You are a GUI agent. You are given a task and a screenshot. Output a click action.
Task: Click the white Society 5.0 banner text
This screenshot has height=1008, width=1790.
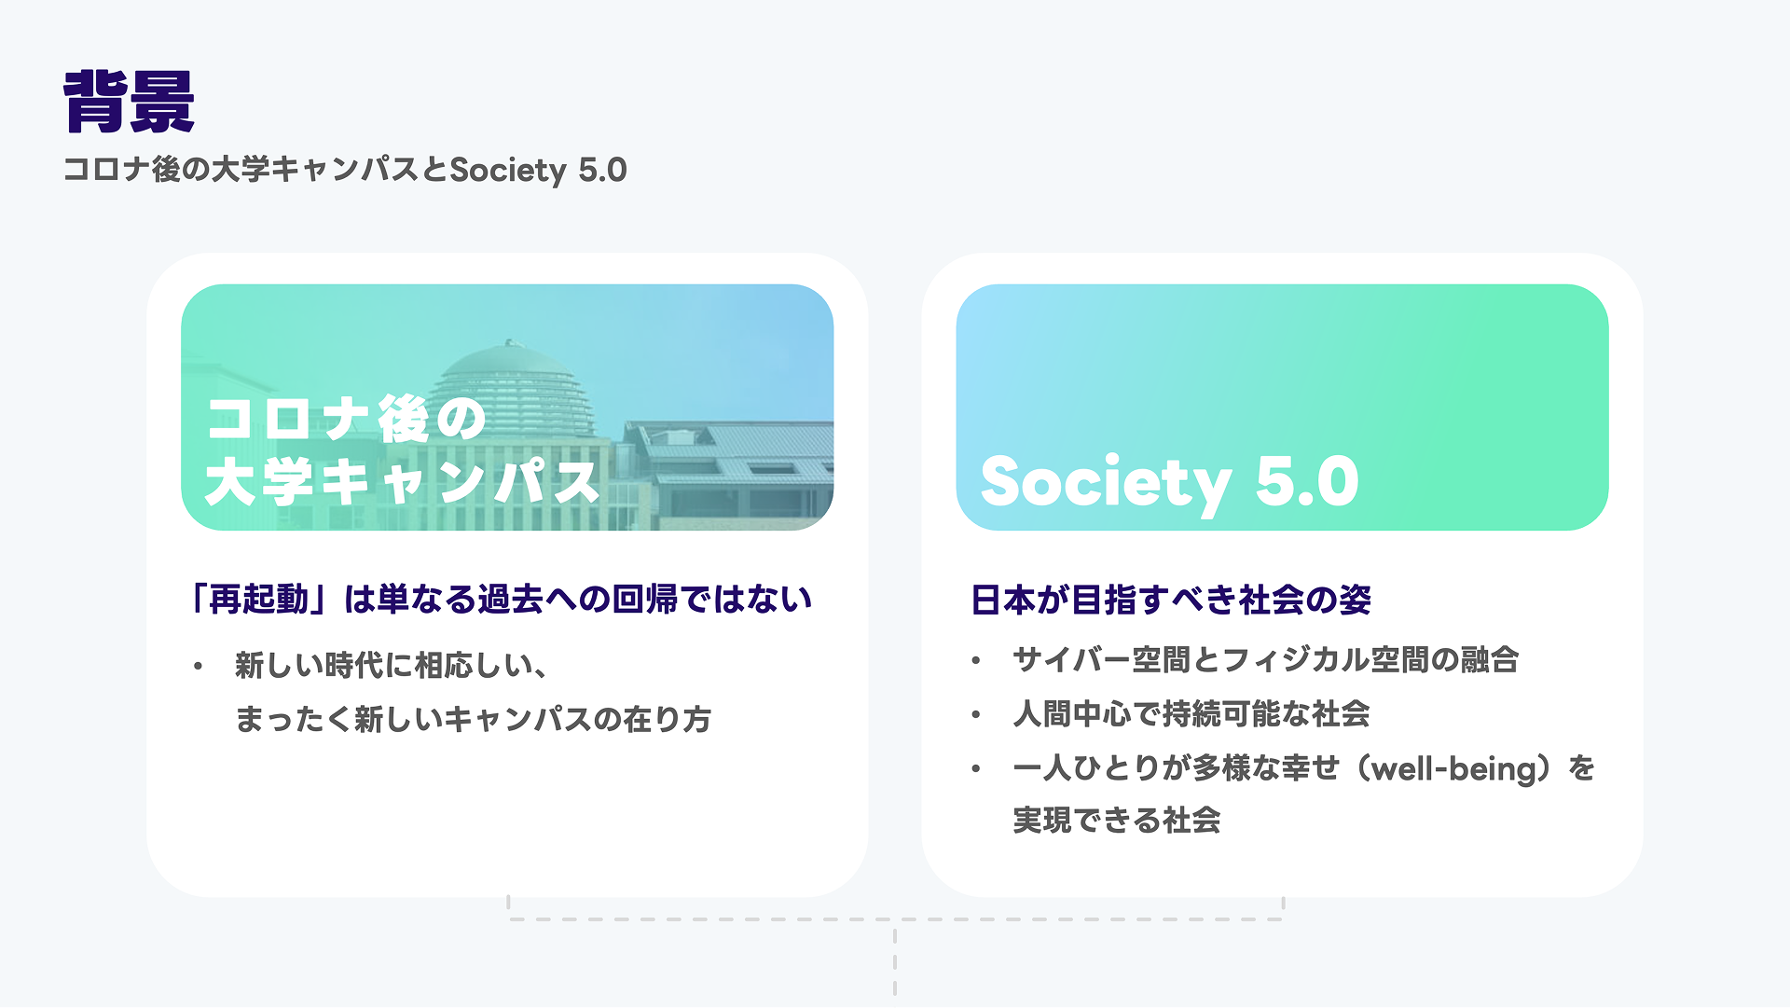click(x=1169, y=482)
